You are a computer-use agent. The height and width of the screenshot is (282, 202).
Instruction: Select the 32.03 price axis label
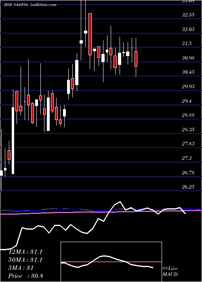[x=188, y=29]
